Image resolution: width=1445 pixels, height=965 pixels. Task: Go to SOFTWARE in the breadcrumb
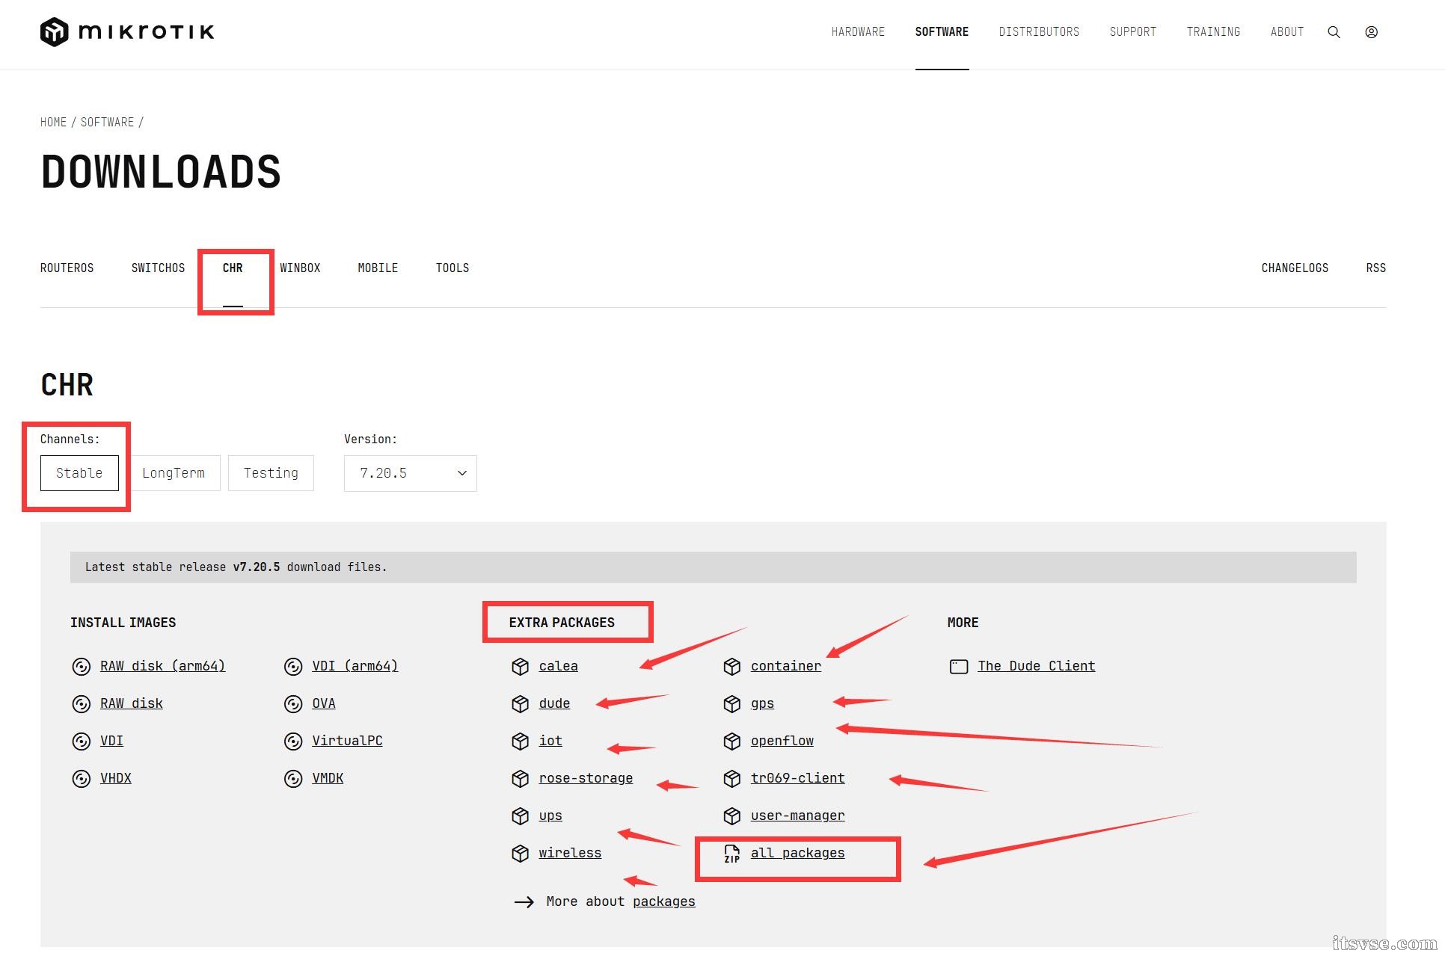pos(107,122)
